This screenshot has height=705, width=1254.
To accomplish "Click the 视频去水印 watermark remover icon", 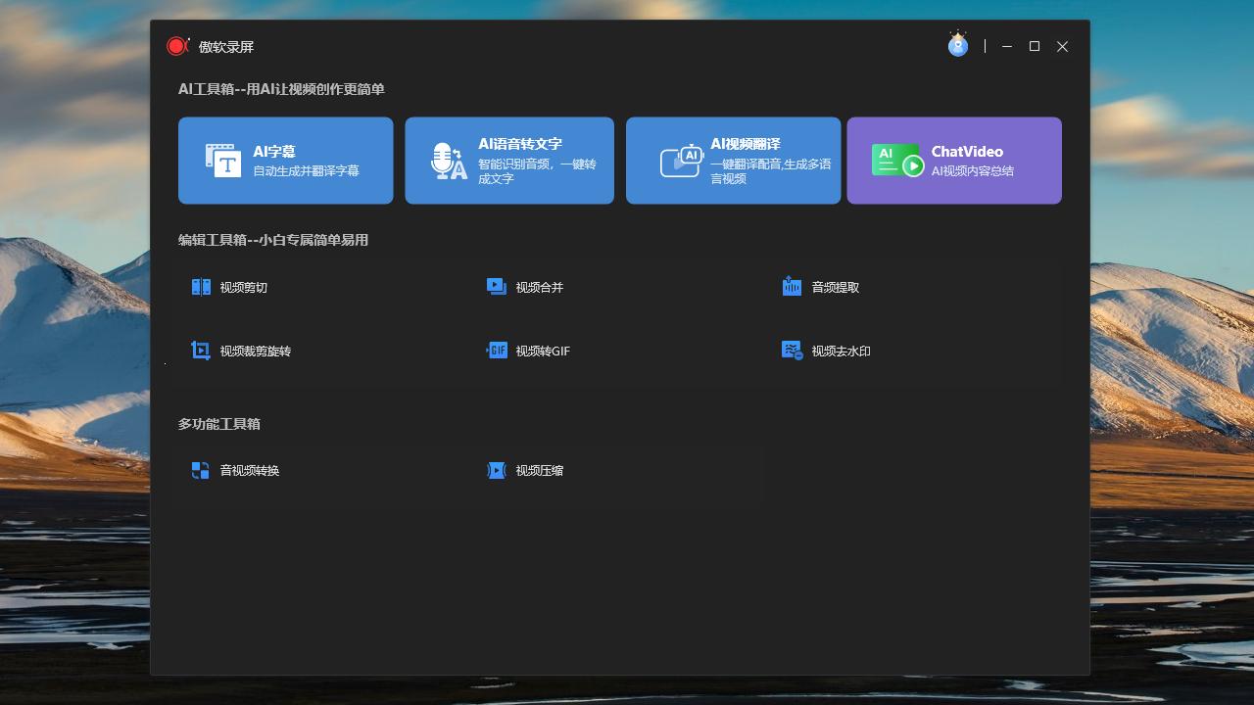I will coord(791,350).
